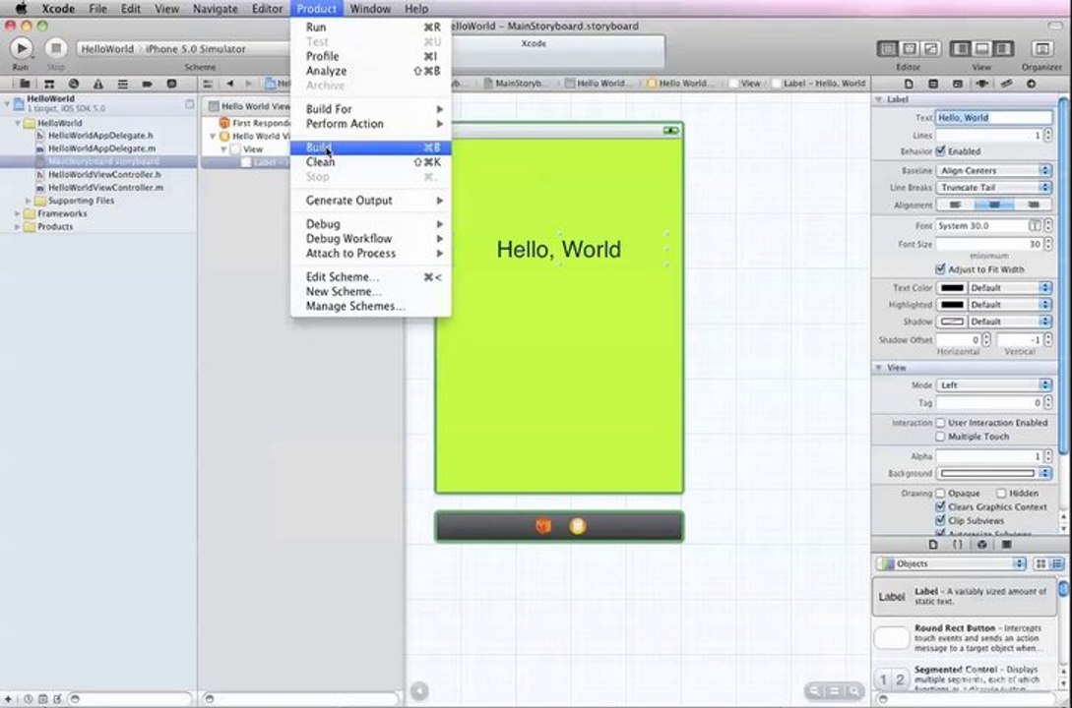Select the Assistant editor button
The width and height of the screenshot is (1072, 708).
(x=910, y=48)
